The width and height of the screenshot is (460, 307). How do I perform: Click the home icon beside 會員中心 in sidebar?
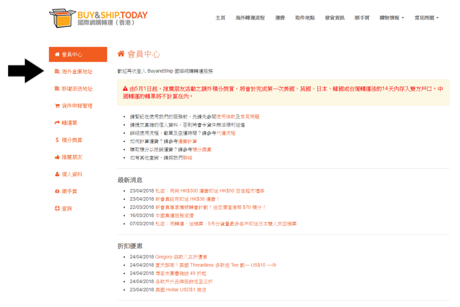(x=57, y=54)
